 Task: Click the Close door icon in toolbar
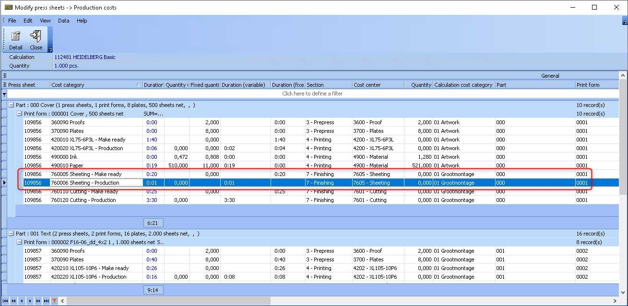[36, 35]
